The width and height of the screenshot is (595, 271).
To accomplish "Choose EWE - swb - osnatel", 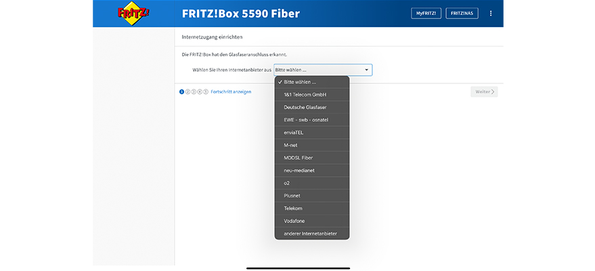I will [x=311, y=120].
